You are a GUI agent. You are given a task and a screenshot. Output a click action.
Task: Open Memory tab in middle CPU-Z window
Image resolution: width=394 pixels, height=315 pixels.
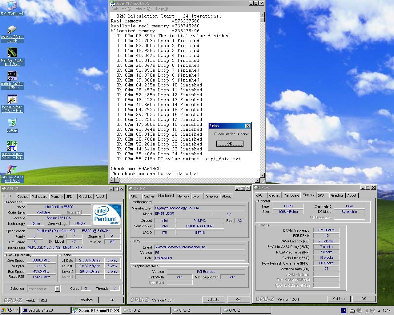[183, 196]
